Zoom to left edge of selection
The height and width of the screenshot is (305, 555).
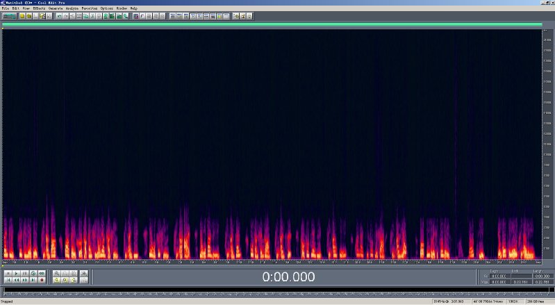65,280
